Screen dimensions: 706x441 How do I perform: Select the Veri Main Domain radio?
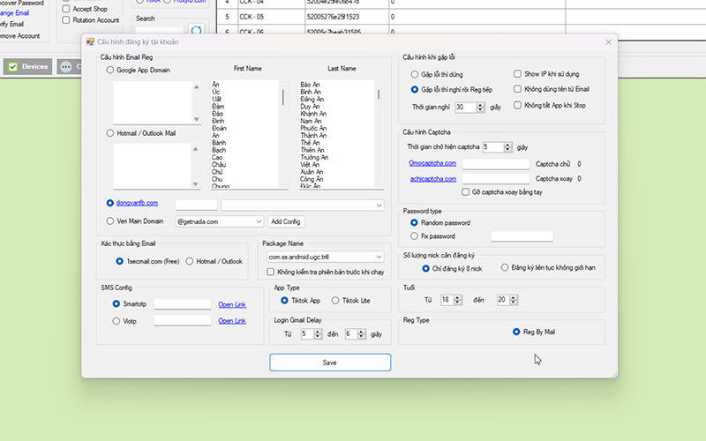pos(109,221)
